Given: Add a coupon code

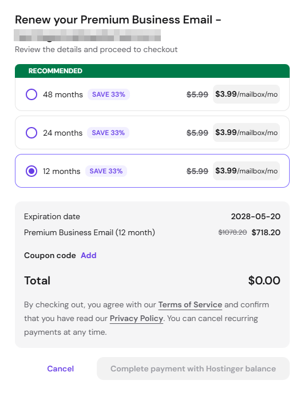Looking at the screenshot, I should [x=89, y=255].
